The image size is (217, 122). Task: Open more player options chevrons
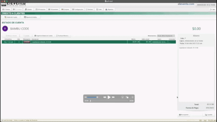(133, 97)
